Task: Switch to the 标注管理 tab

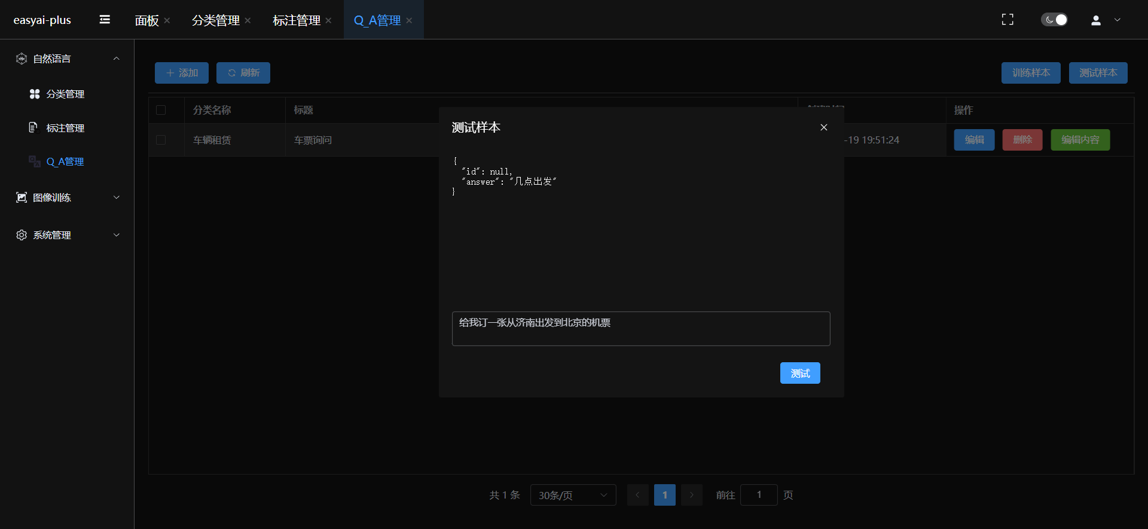Action: pyautogui.click(x=297, y=20)
